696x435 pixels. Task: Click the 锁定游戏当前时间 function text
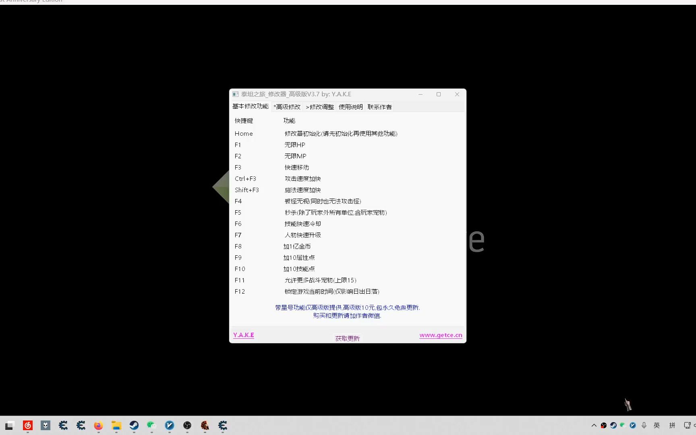click(x=332, y=292)
